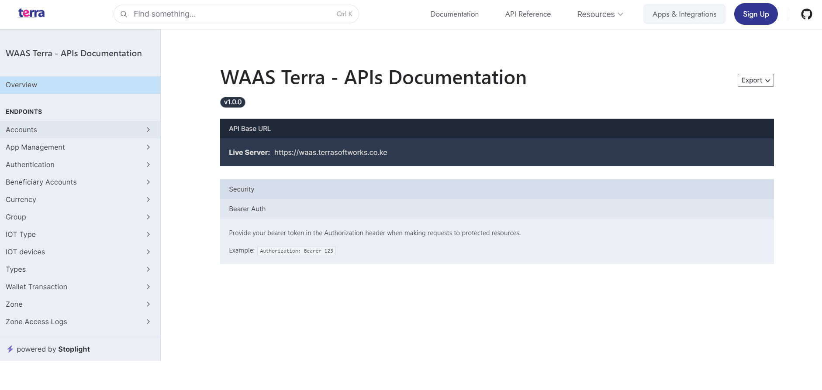Viewport: 822px width, 390px height.
Task: Open the GitHub repository icon
Action: click(x=806, y=14)
